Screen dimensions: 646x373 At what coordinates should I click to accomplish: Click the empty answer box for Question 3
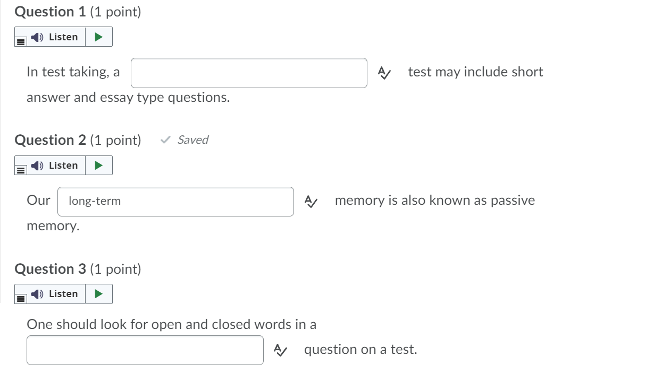pyautogui.click(x=144, y=350)
